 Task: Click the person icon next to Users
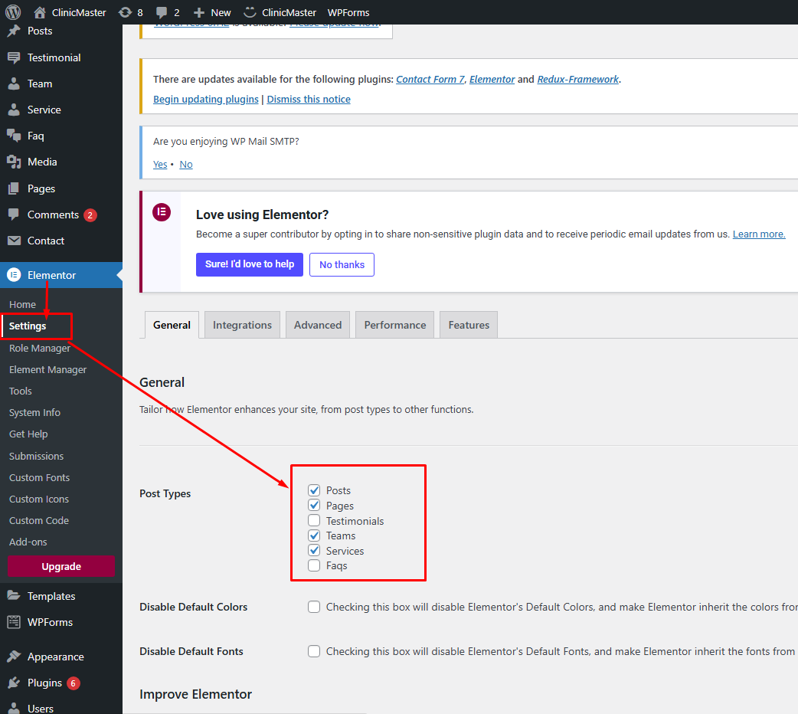coord(14,708)
